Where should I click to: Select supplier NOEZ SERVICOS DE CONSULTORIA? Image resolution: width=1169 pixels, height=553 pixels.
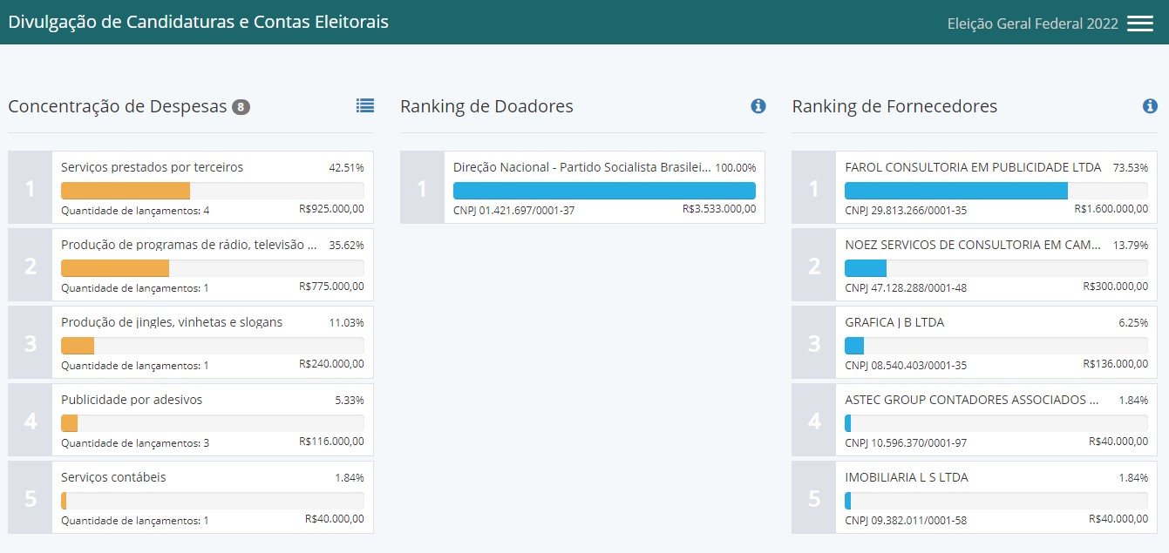[973, 245]
